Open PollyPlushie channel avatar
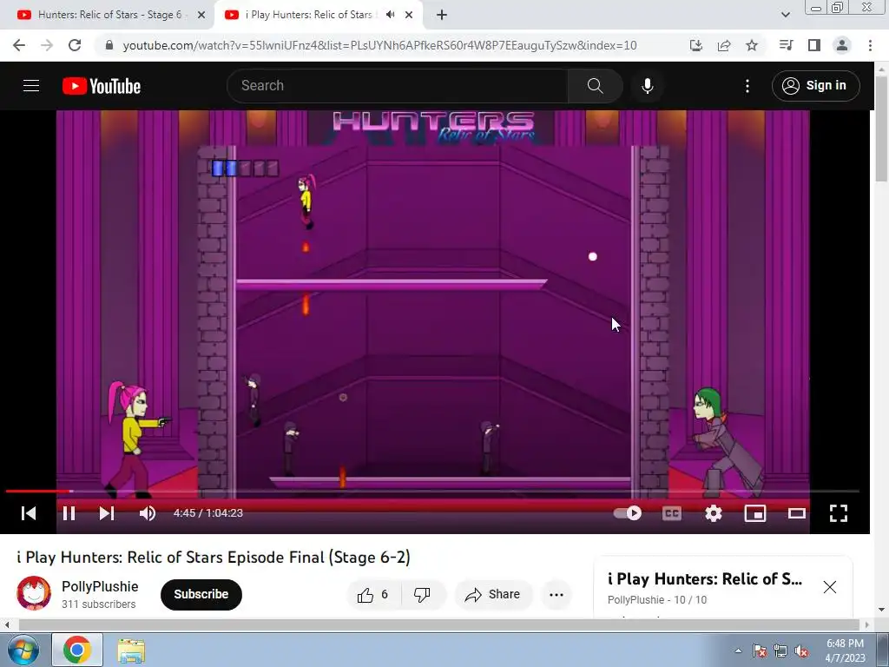889x667 pixels. [34, 594]
